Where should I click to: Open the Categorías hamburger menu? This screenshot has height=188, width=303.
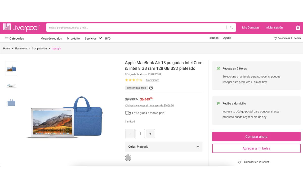point(7,38)
